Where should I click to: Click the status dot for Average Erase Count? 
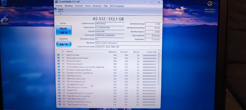tap(59, 84)
